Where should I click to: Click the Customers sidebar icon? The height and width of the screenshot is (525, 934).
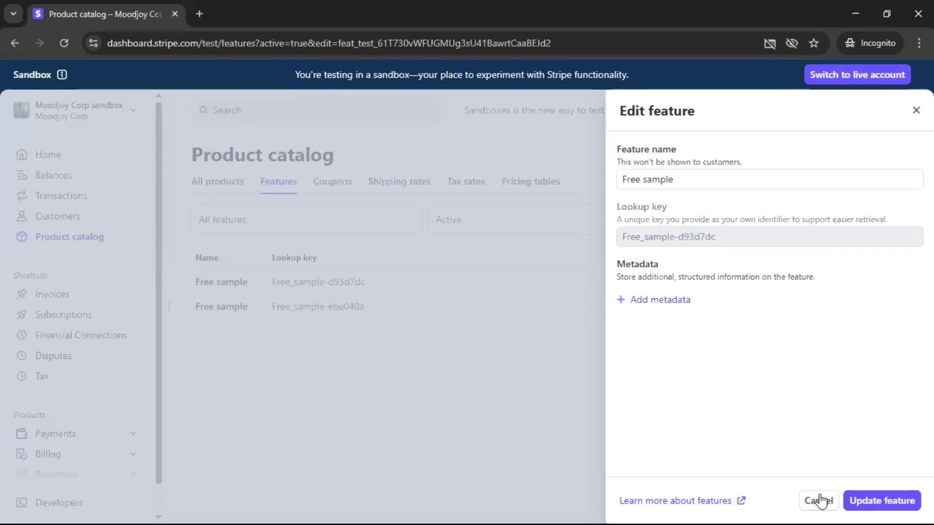(21, 216)
